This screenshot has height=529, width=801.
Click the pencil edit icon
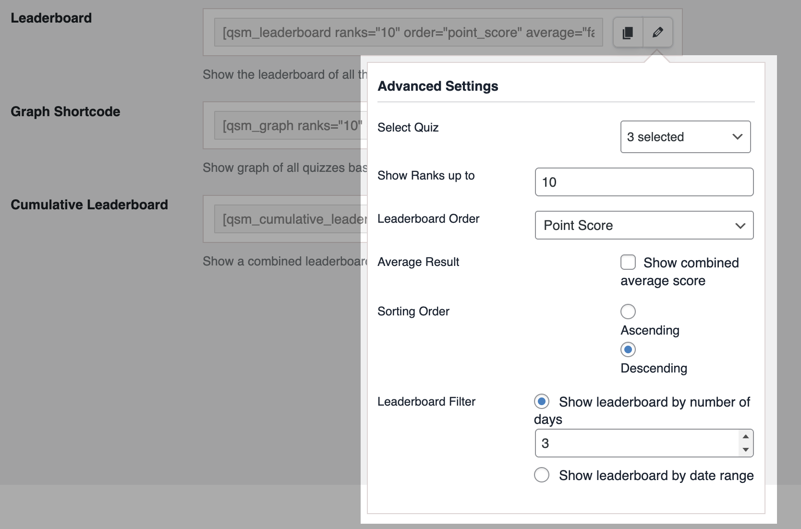[657, 33]
